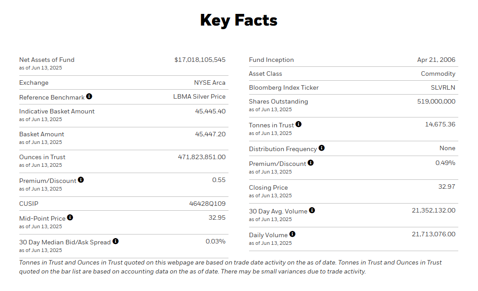
Task: Show info for 30 Day Avg. Volume
Action: [x=312, y=210]
